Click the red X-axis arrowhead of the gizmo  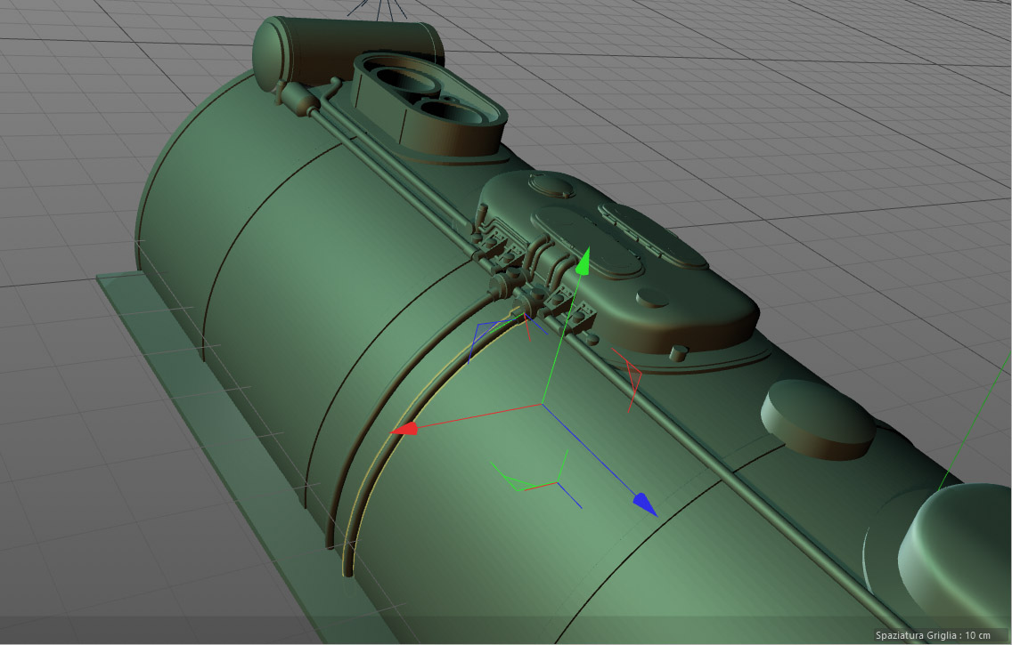pyautogui.click(x=404, y=429)
